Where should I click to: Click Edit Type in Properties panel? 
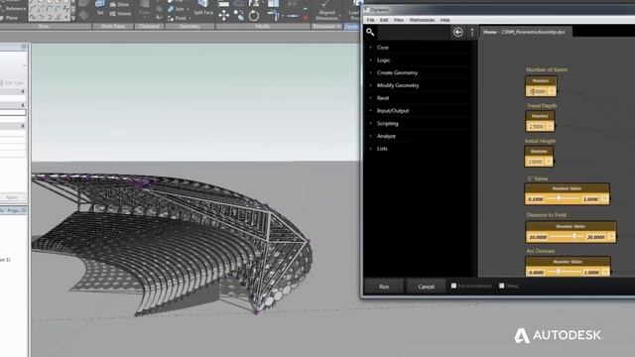11,83
